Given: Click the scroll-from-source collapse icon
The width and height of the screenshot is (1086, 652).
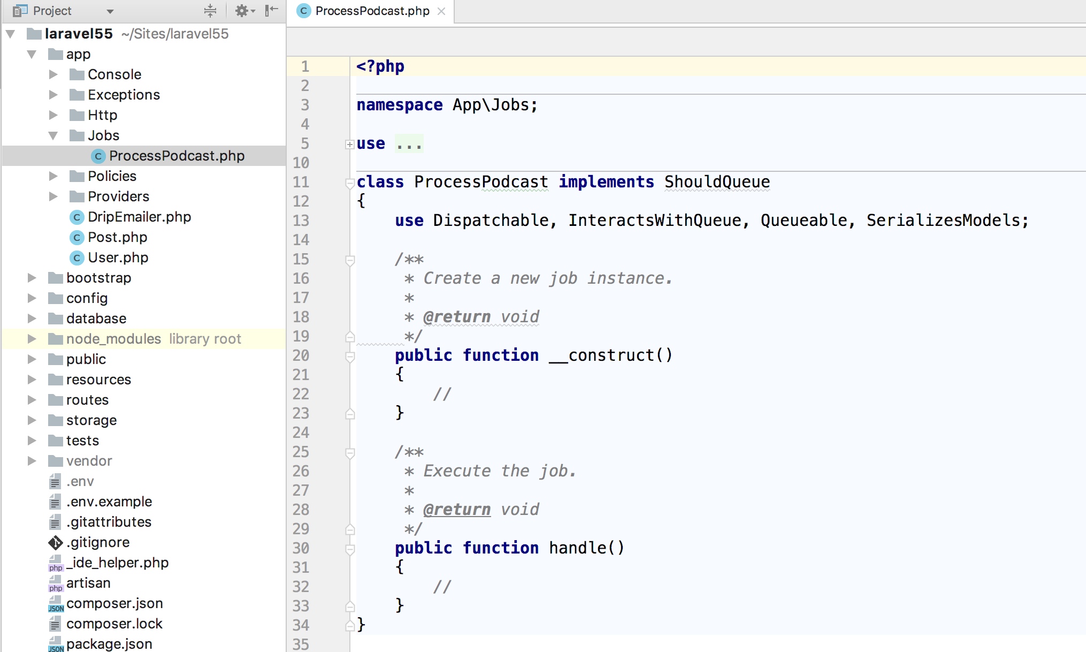Looking at the screenshot, I should pos(210,10).
